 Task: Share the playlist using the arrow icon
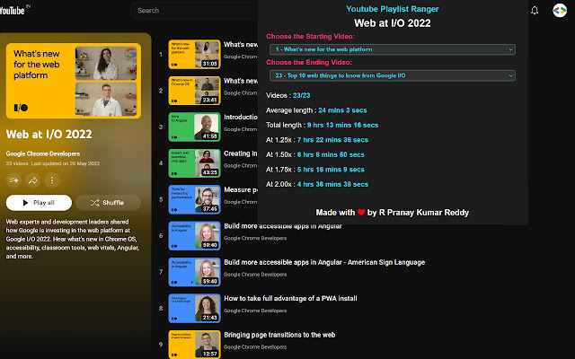pos(33,180)
